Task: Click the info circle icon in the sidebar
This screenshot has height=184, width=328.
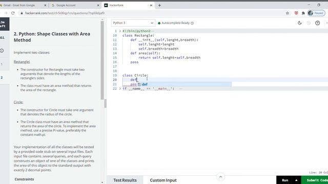Action: [2, 51]
